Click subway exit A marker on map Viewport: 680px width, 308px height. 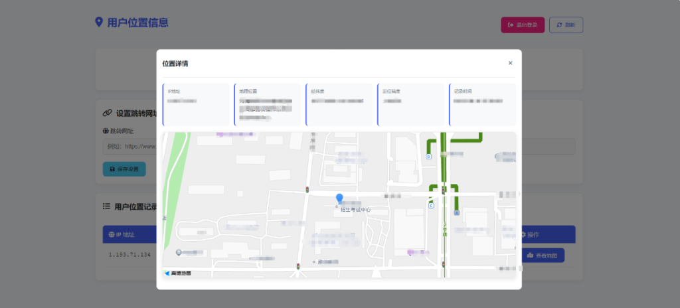pos(456,213)
